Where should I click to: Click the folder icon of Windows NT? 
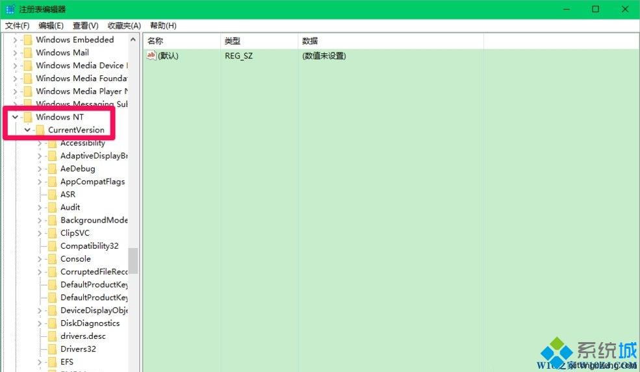pyautogui.click(x=28, y=117)
